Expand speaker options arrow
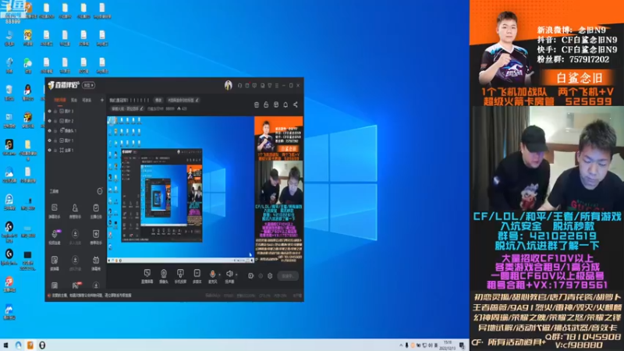This screenshot has height=351, width=624. (236, 275)
